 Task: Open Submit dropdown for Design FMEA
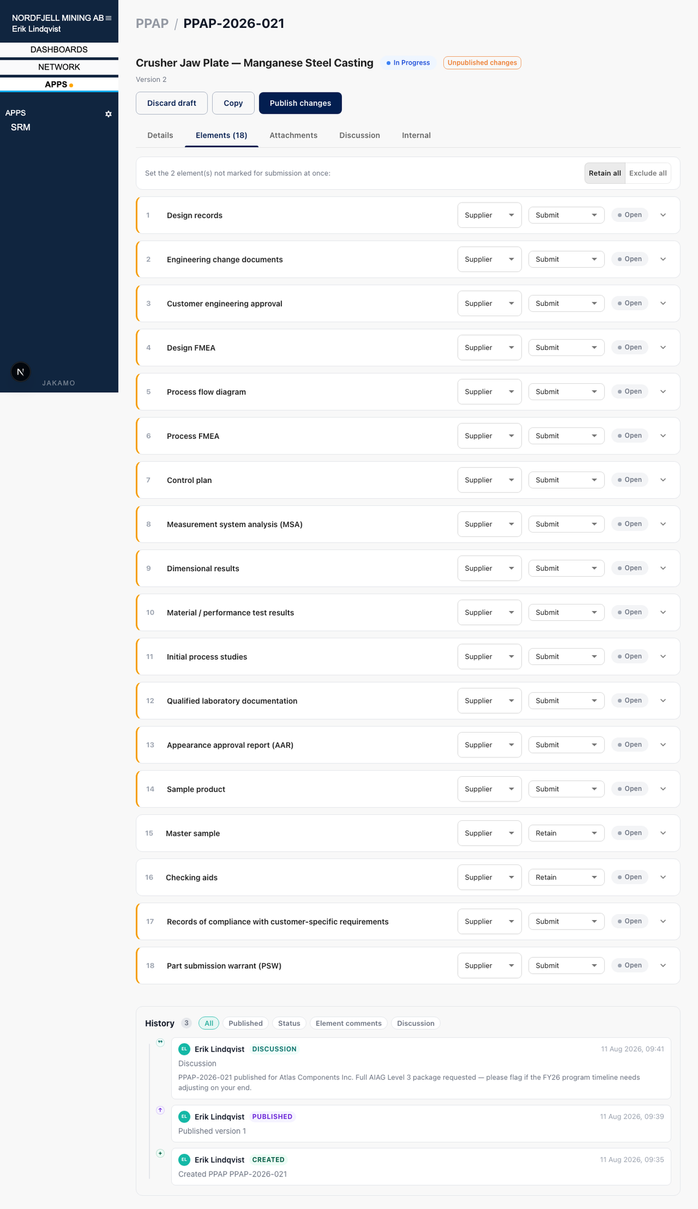pyautogui.click(x=566, y=348)
